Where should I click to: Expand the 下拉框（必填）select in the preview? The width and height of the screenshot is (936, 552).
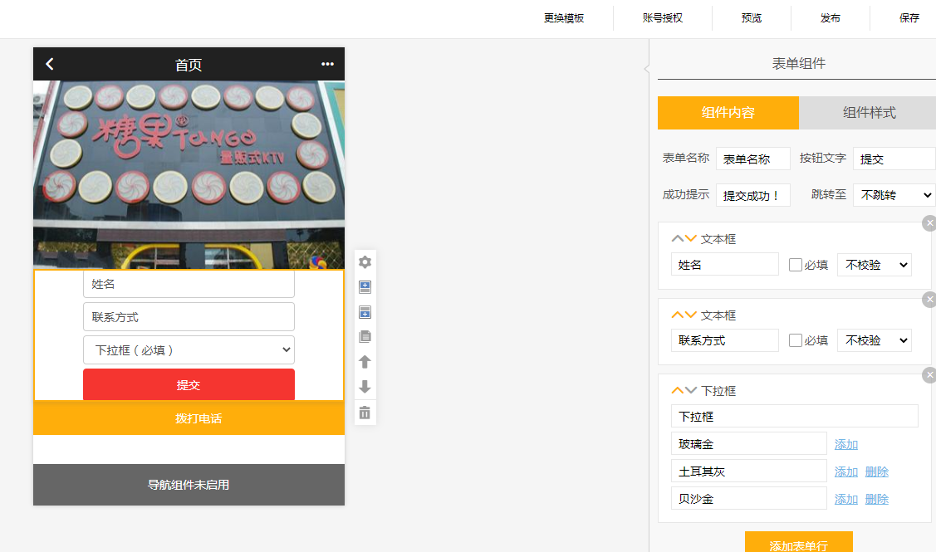(x=189, y=349)
